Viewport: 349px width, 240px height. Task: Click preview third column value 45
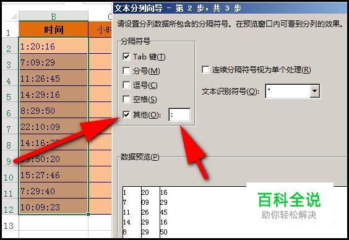click(x=163, y=212)
